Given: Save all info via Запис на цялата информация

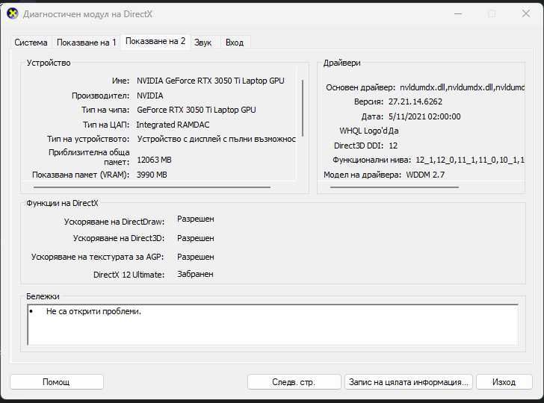Looking at the screenshot, I should (409, 382).
